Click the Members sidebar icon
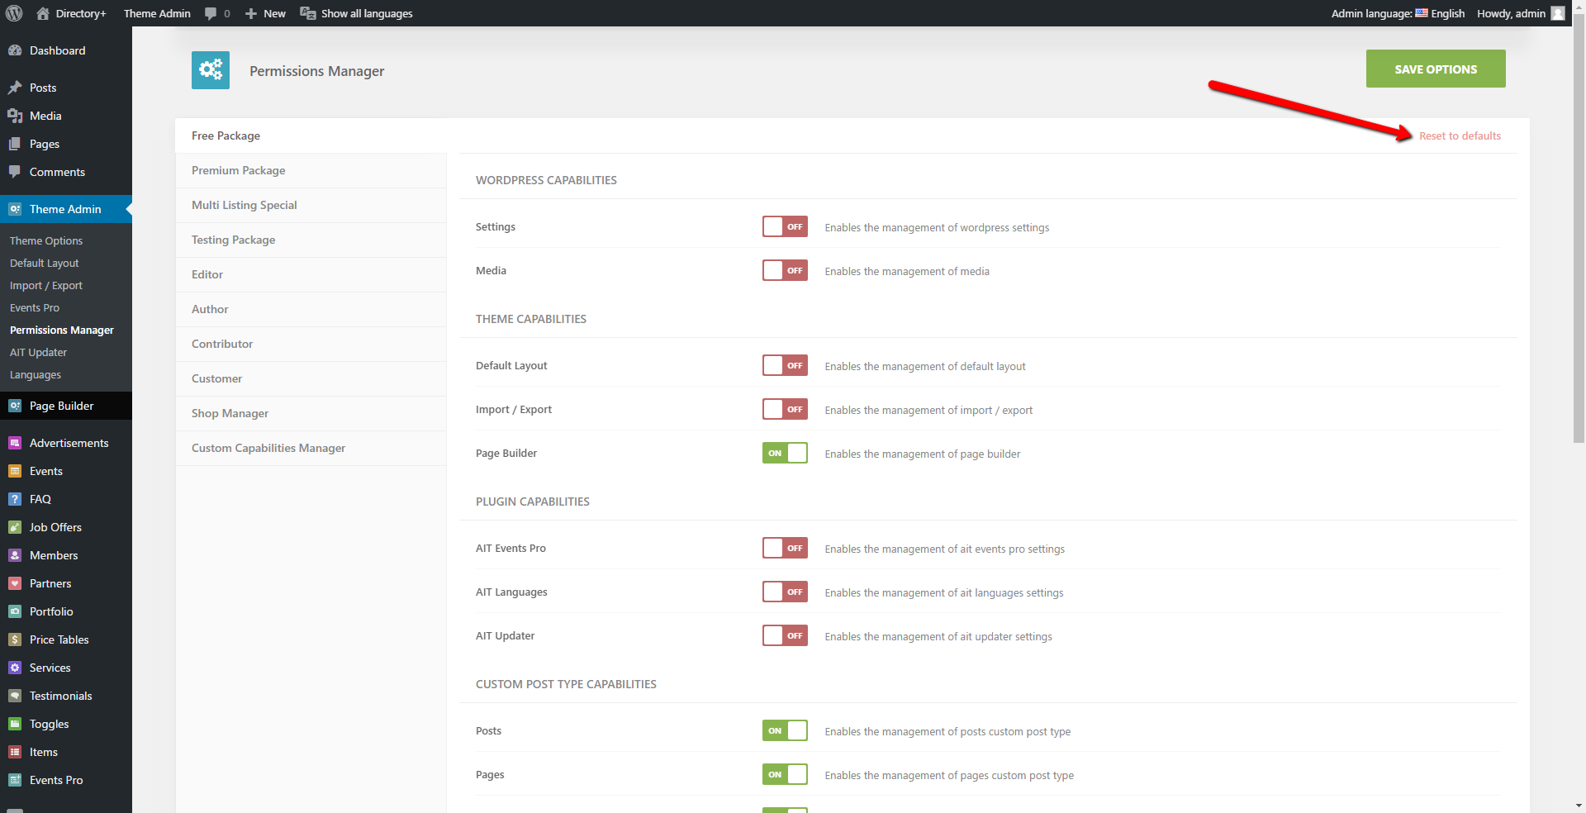1586x813 pixels. (15, 555)
